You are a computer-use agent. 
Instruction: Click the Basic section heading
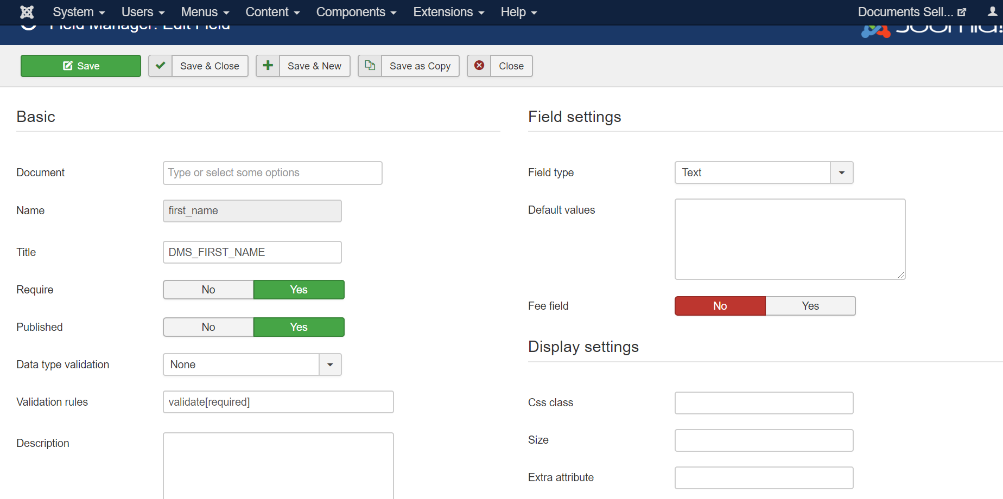coord(36,117)
